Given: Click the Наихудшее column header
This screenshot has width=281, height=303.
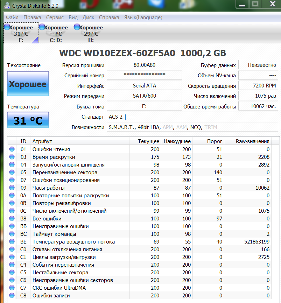Looking at the screenshot, I should (x=176, y=141).
